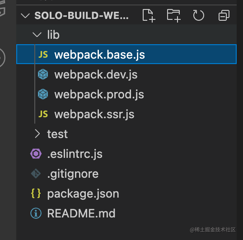Click the webpack cube icon for webpack.prod.js
Screen dimensions: 243x240
point(43,94)
